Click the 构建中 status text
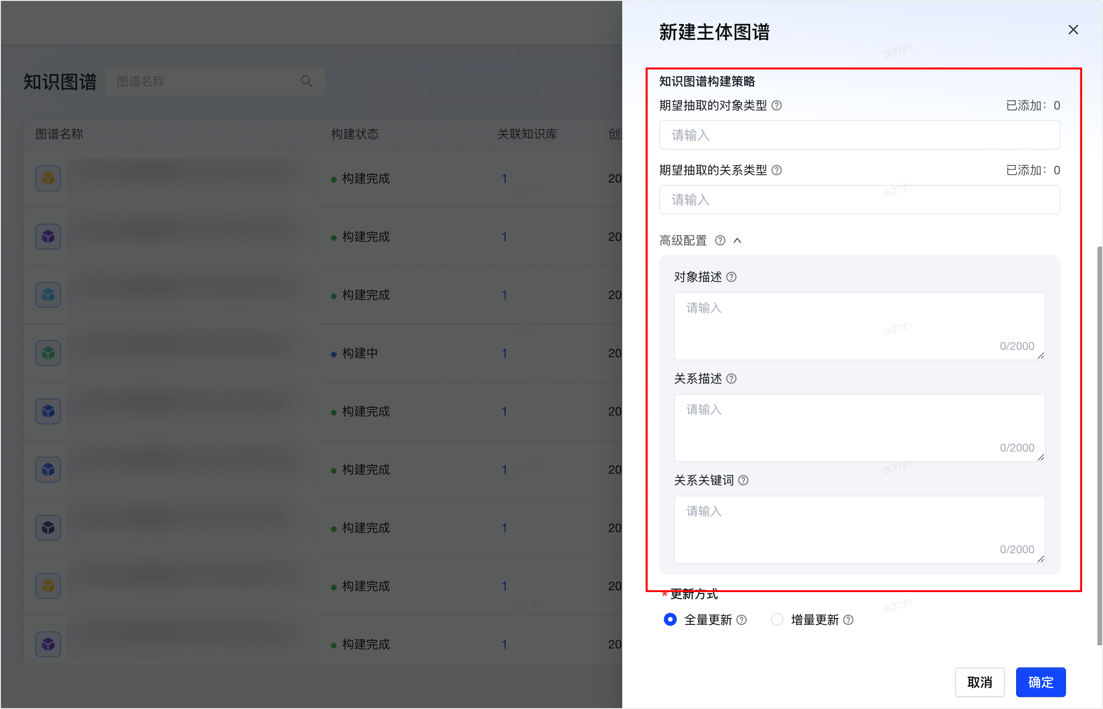 [360, 354]
